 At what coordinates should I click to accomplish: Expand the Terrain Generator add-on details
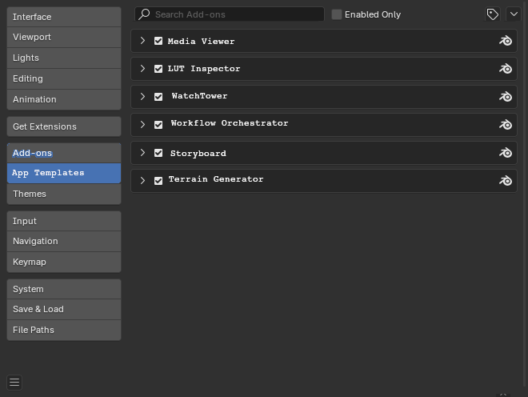coord(142,181)
